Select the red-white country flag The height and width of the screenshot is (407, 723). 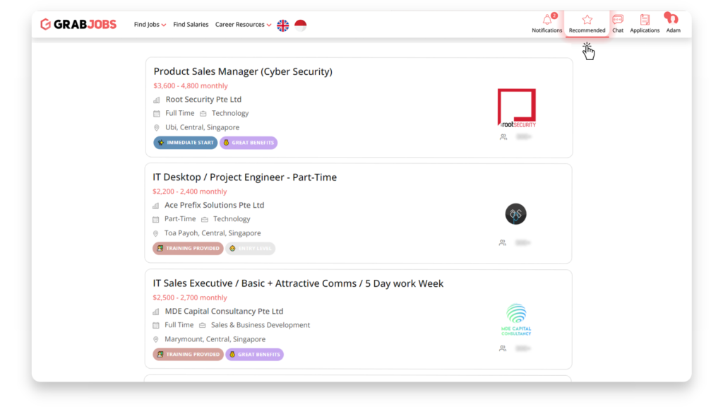(301, 25)
